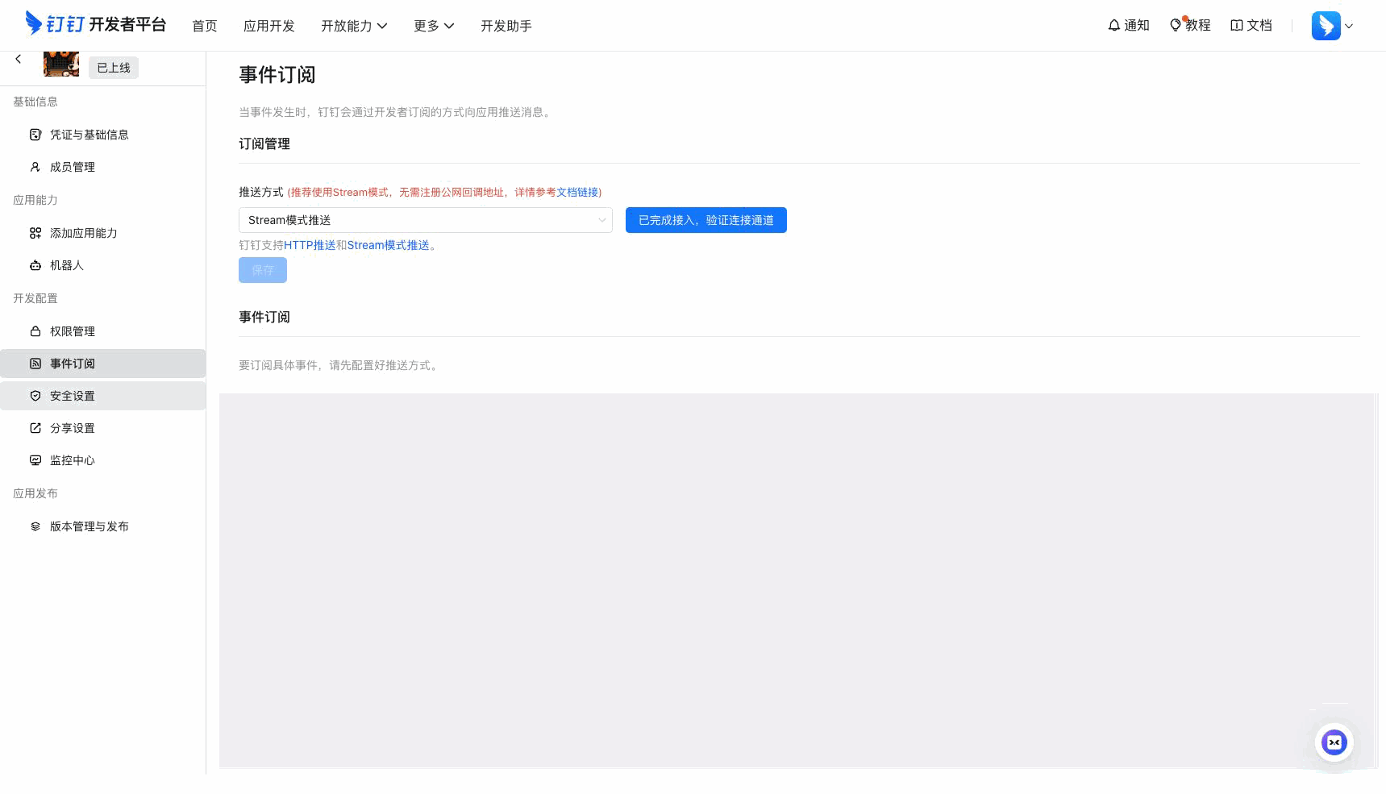Click the 成员管理 person icon
Screen dimensions: 1386x794
[x=35, y=167]
